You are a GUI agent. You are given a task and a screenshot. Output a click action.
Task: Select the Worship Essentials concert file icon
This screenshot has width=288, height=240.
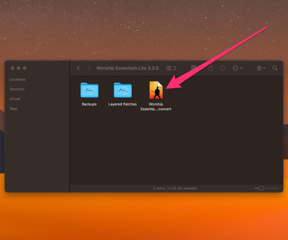[x=156, y=90]
